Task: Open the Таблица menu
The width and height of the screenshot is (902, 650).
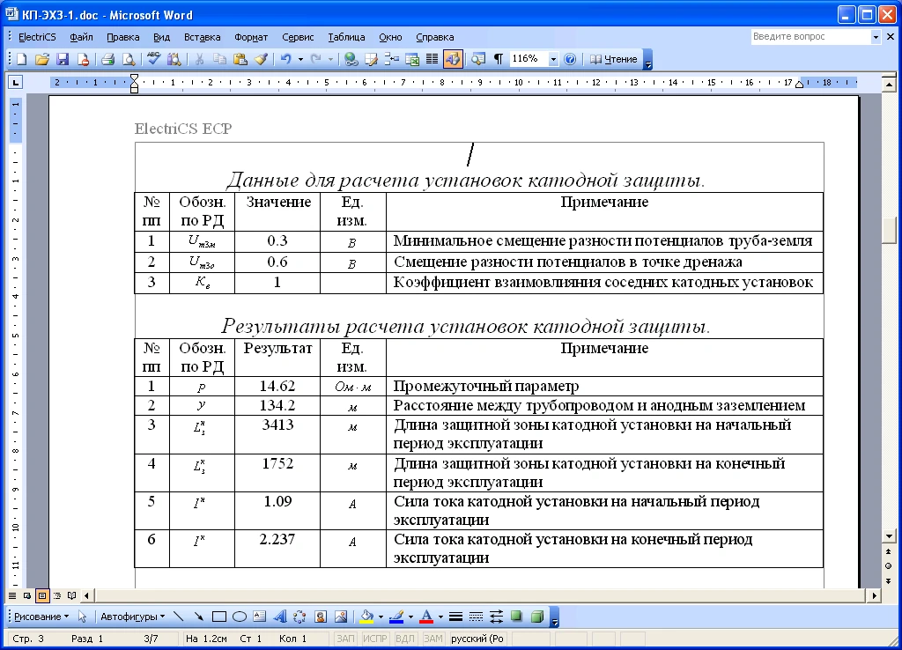Action: (346, 37)
